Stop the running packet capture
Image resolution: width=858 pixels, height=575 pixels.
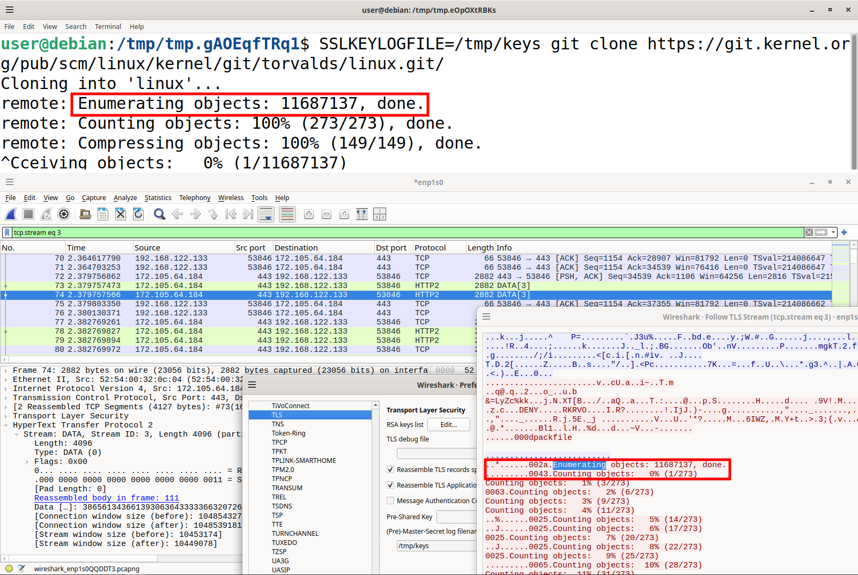coord(28,215)
